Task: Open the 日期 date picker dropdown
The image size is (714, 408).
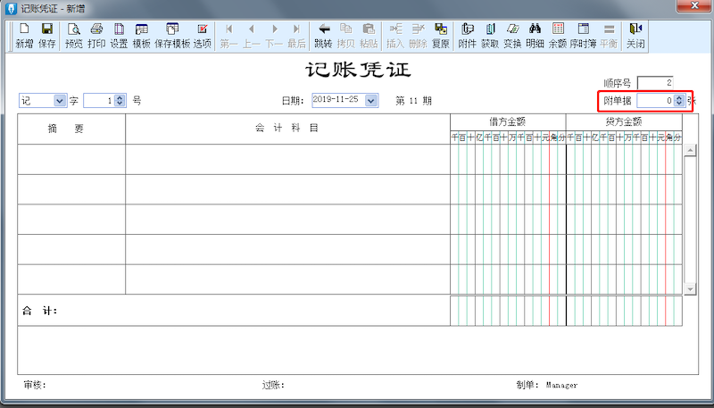Action: click(x=371, y=100)
